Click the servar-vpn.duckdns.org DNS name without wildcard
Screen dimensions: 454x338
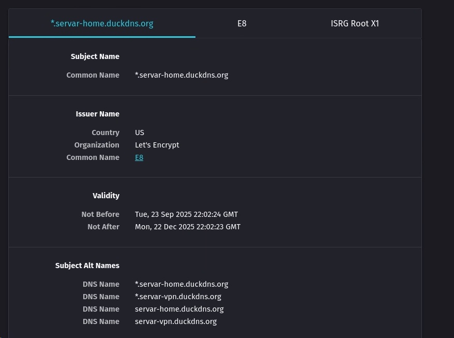click(176, 321)
